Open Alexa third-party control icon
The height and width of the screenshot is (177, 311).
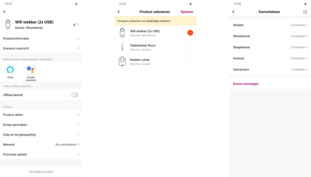[10, 70]
